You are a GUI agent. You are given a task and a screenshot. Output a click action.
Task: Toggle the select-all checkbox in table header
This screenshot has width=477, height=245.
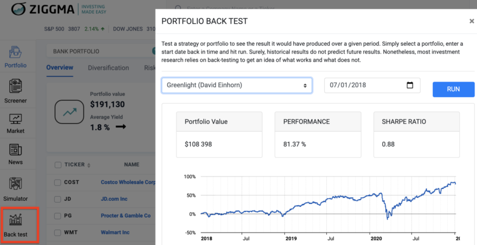coord(58,165)
